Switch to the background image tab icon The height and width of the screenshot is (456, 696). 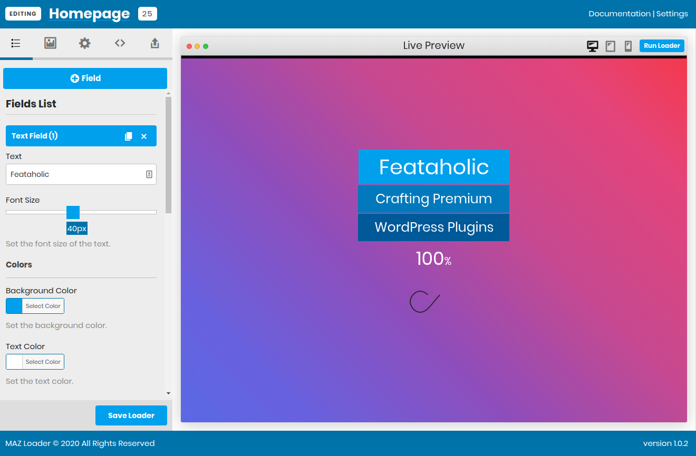pyautogui.click(x=50, y=43)
